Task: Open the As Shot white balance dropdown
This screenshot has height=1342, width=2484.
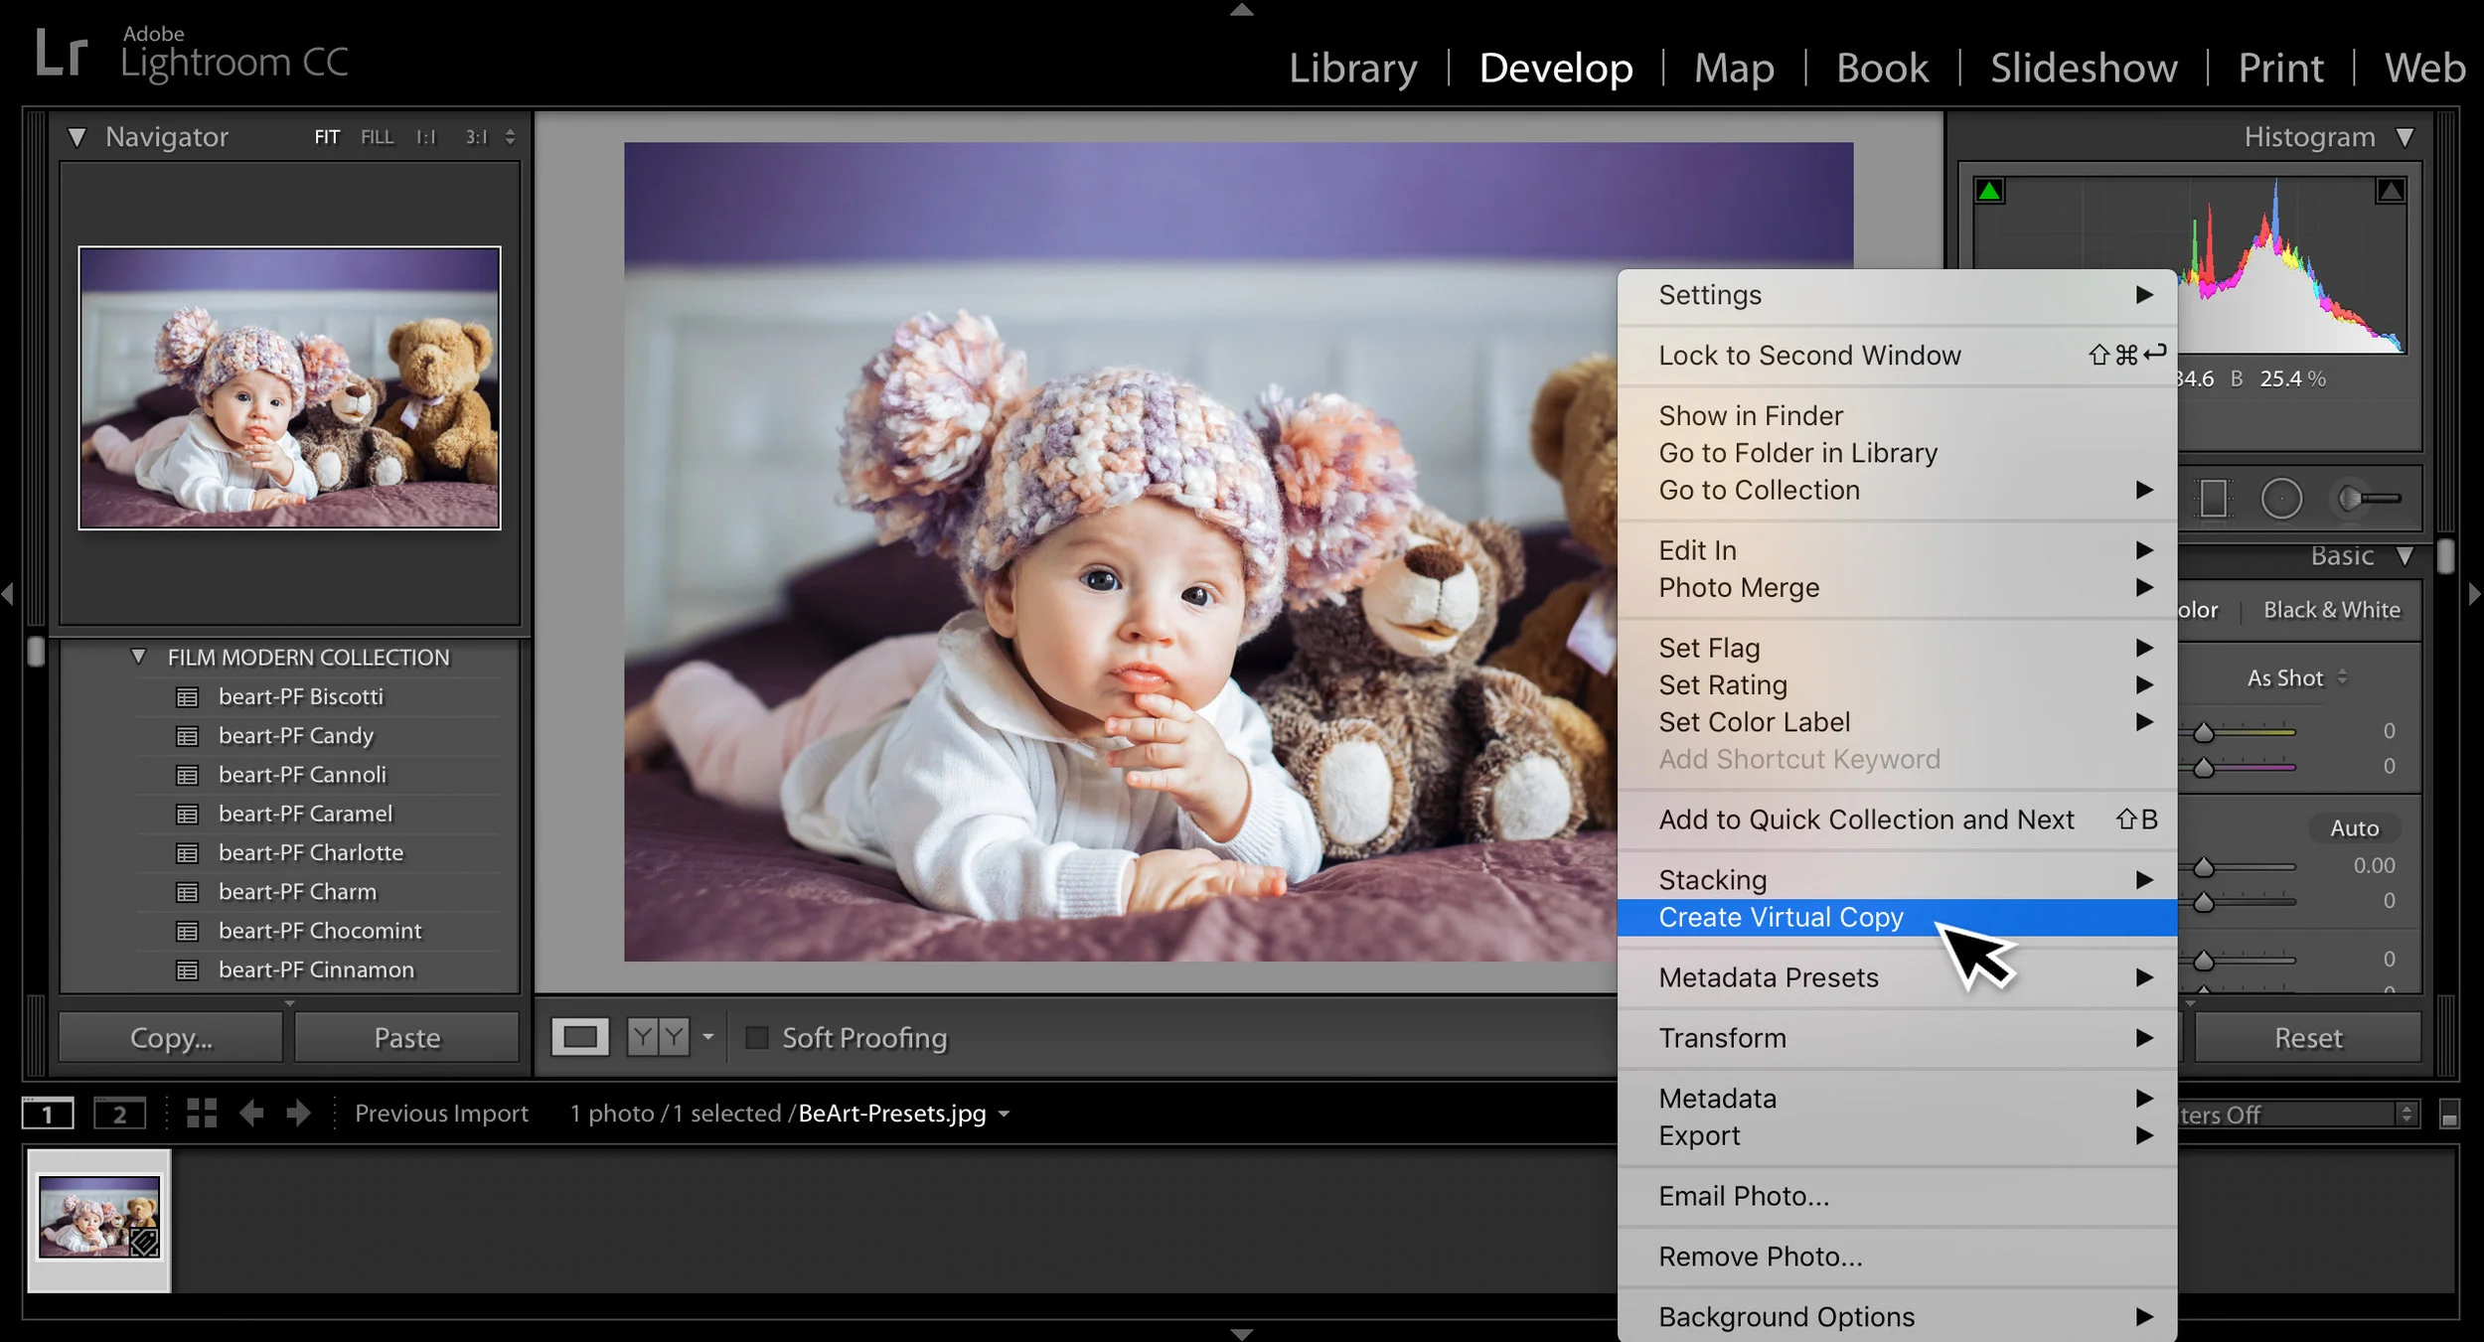Action: click(2296, 677)
